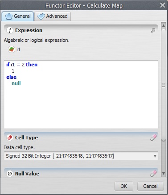Reset Null Value with eraser icon
This screenshot has width=168, height=195.
[x=153, y=173]
